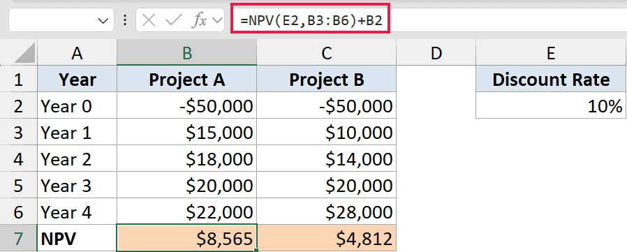Click the 'Discount Rate' header cell

(551, 80)
